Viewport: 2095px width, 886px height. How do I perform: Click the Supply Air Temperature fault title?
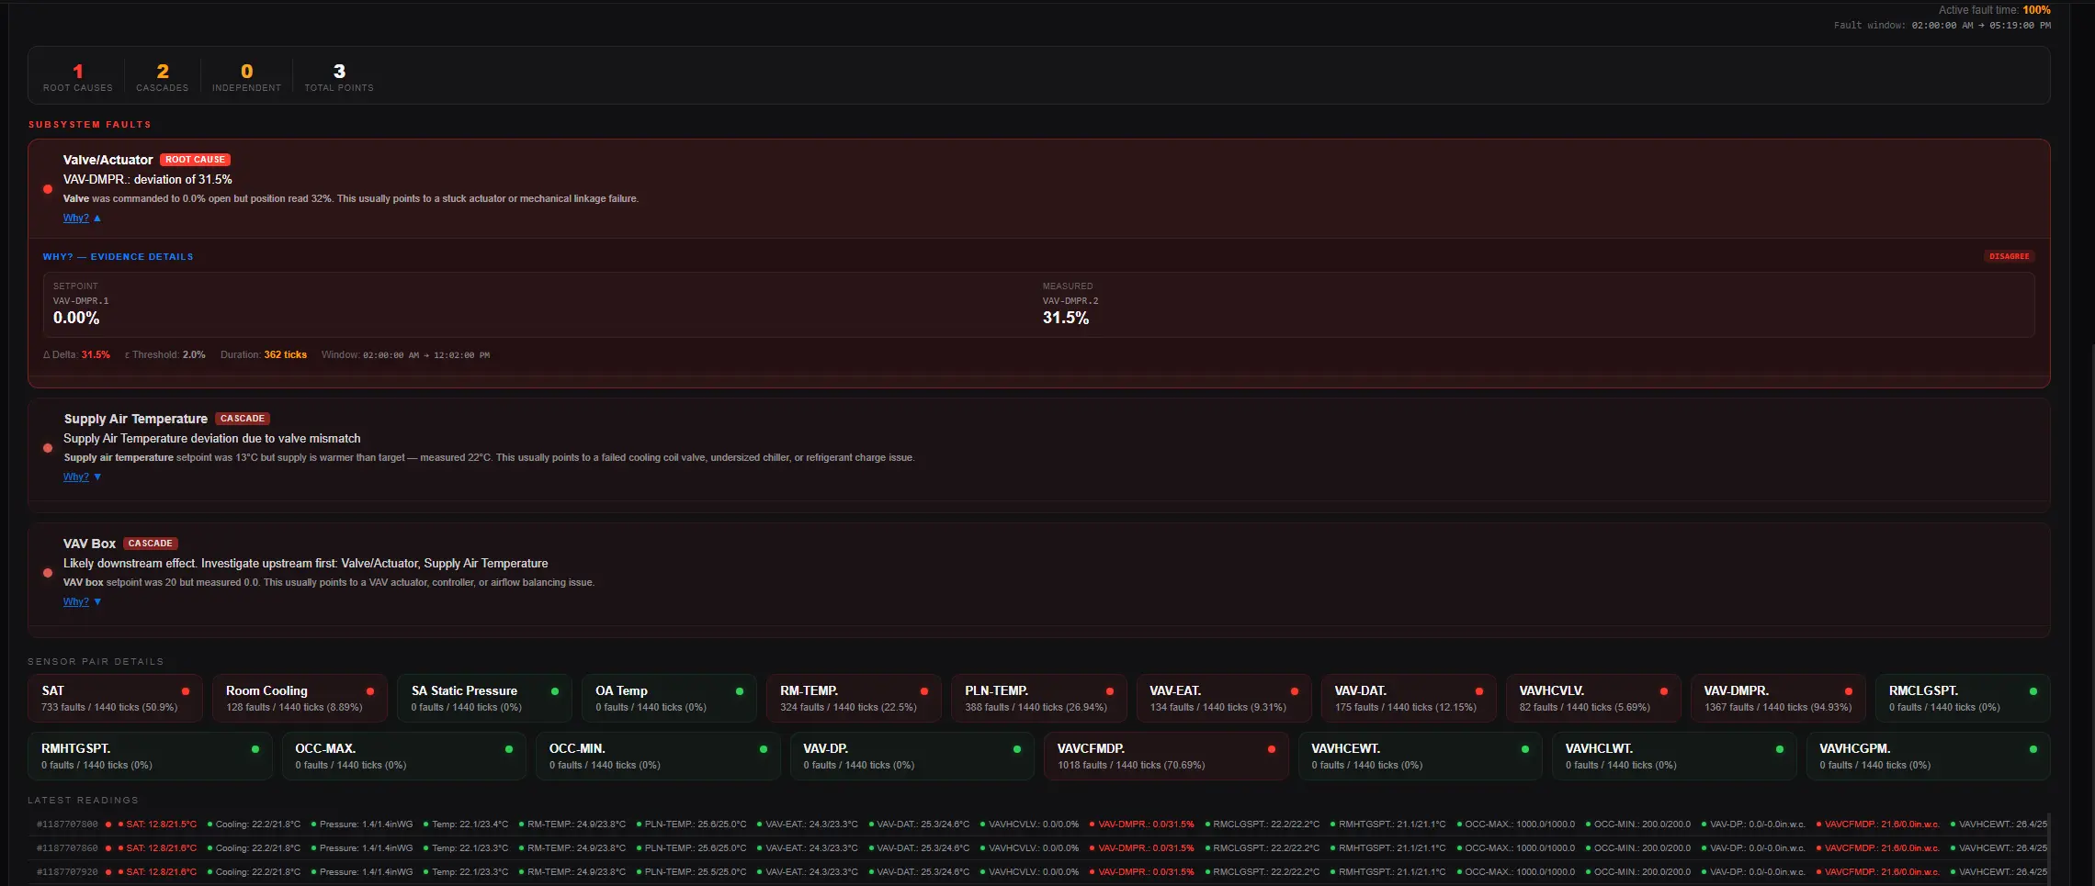136,419
